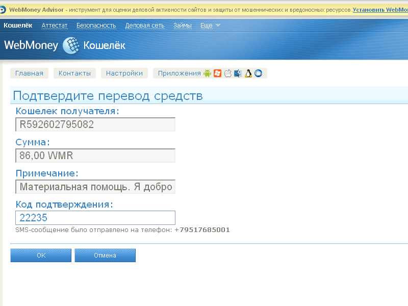Switch to the Главная tab

pyautogui.click(x=29, y=73)
